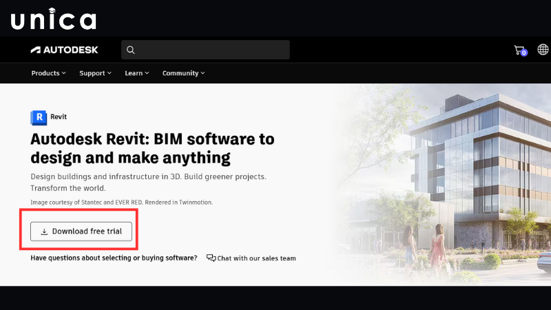The image size is (551, 310).
Task: Click the search magnifier icon
Action: [x=131, y=50]
